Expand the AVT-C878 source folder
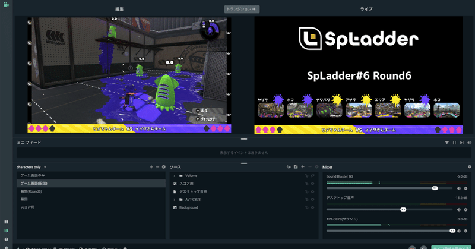The height and width of the screenshot is (249, 475). pyautogui.click(x=175, y=200)
